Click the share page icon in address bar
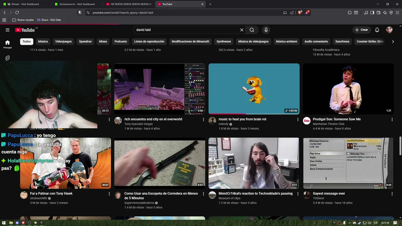This screenshot has height=226, width=402. pos(292,13)
